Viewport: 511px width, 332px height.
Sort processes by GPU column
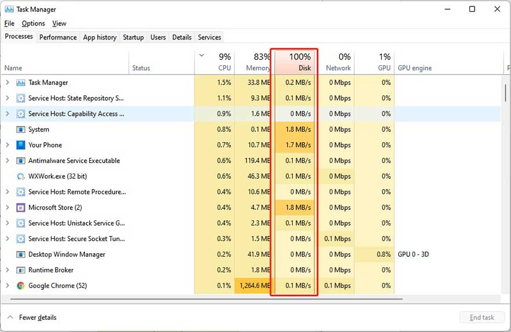(374, 62)
